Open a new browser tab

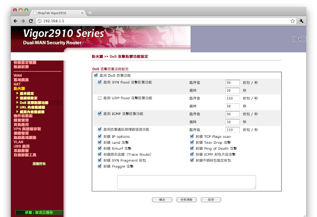(x=90, y=13)
